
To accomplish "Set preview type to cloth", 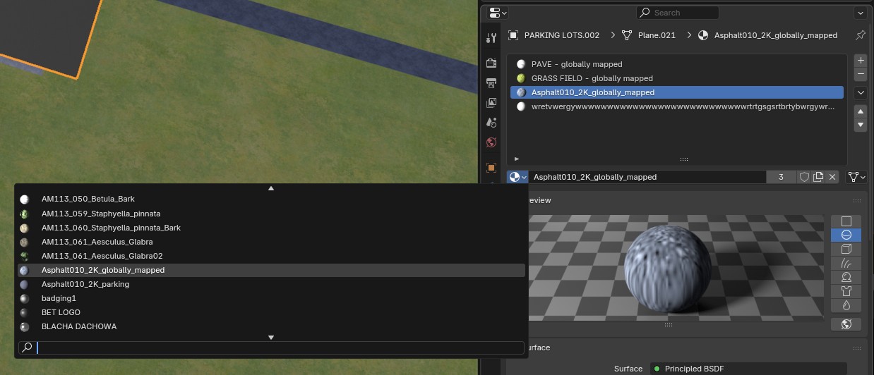I will point(846,291).
